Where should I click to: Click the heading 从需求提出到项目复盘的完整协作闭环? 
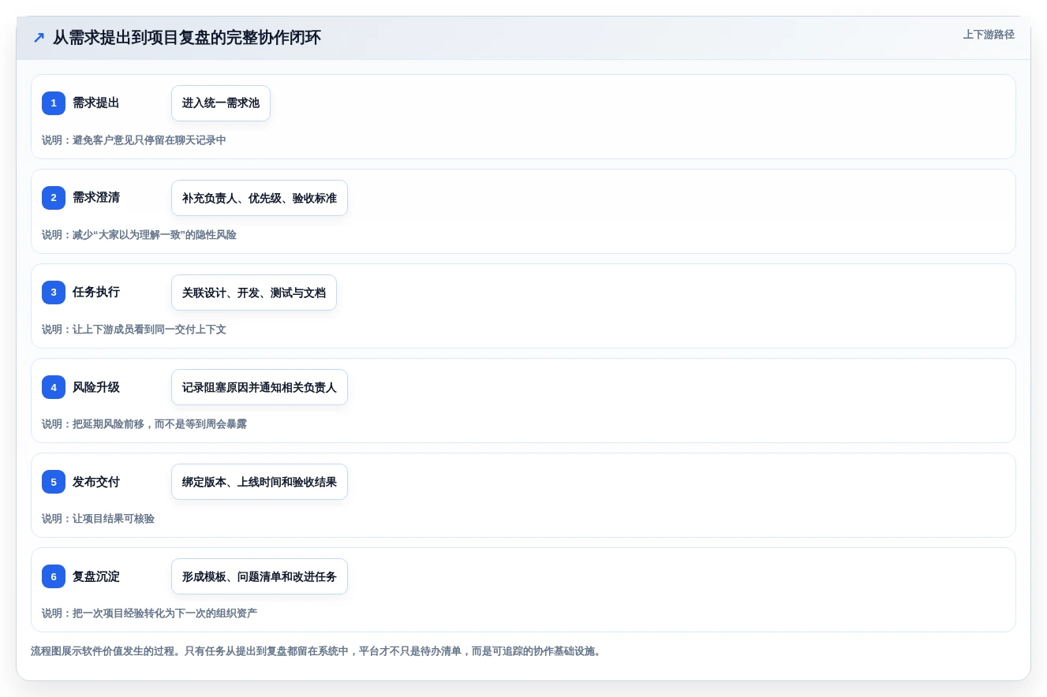(x=187, y=38)
